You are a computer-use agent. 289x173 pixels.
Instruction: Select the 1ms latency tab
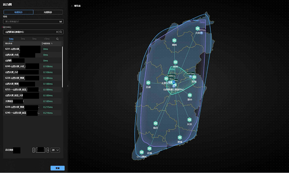(x=11, y=39)
